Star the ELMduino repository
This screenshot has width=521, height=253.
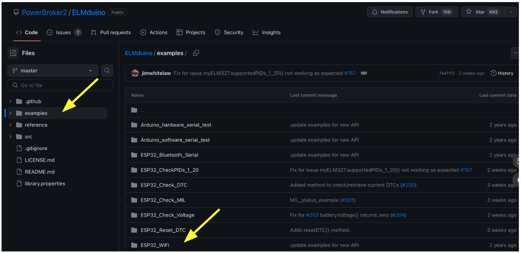click(x=483, y=12)
